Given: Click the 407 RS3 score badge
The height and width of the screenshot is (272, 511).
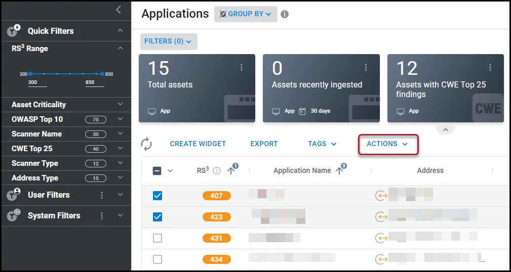Looking at the screenshot, I should point(216,196).
